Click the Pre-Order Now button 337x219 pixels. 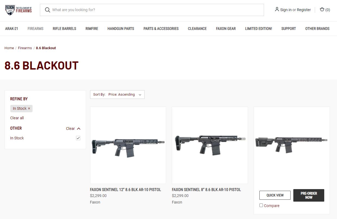point(309,195)
